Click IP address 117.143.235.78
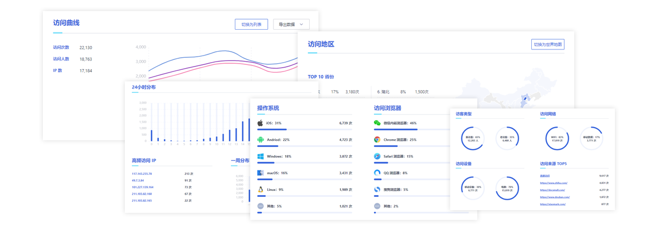This screenshot has height=231, width=660. [142, 174]
